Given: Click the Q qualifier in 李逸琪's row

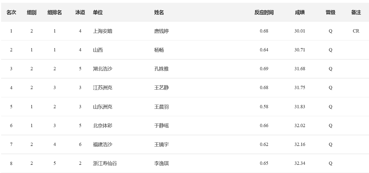Looking at the screenshot, I should click(330, 163).
